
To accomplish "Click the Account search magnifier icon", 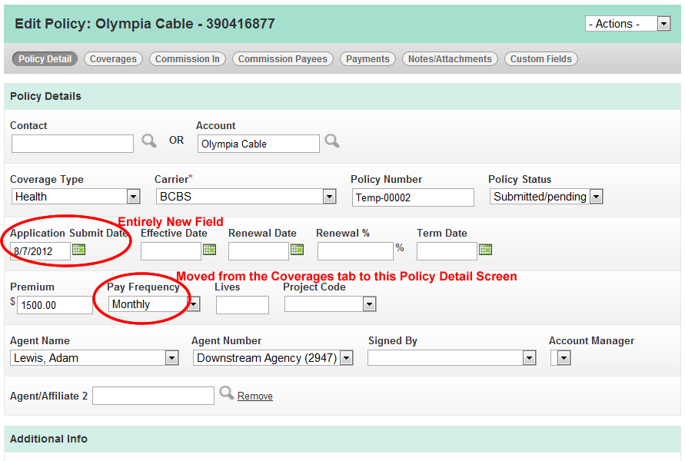I will pyautogui.click(x=332, y=141).
